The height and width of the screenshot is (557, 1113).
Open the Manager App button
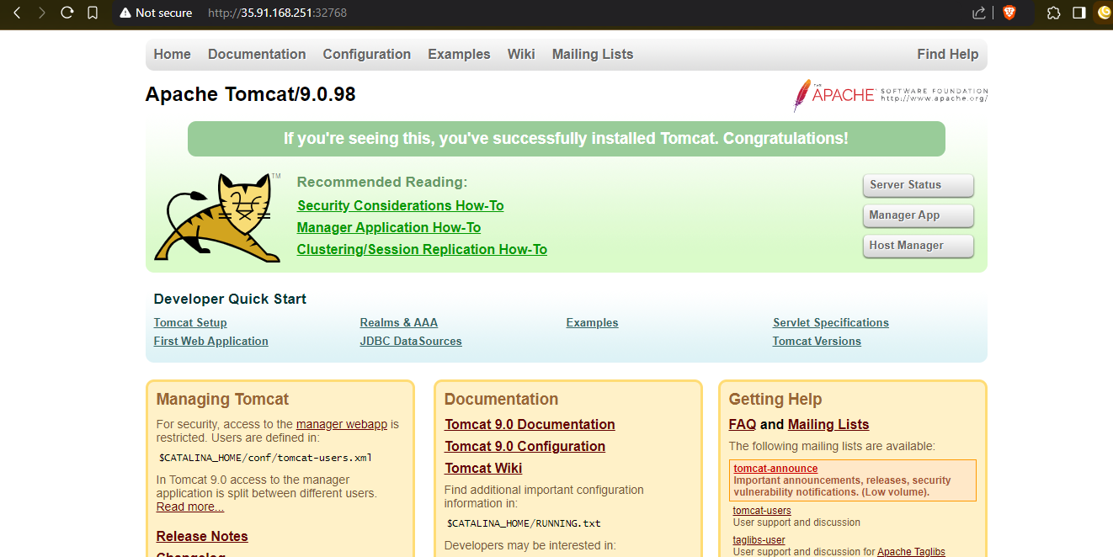pyautogui.click(x=918, y=215)
